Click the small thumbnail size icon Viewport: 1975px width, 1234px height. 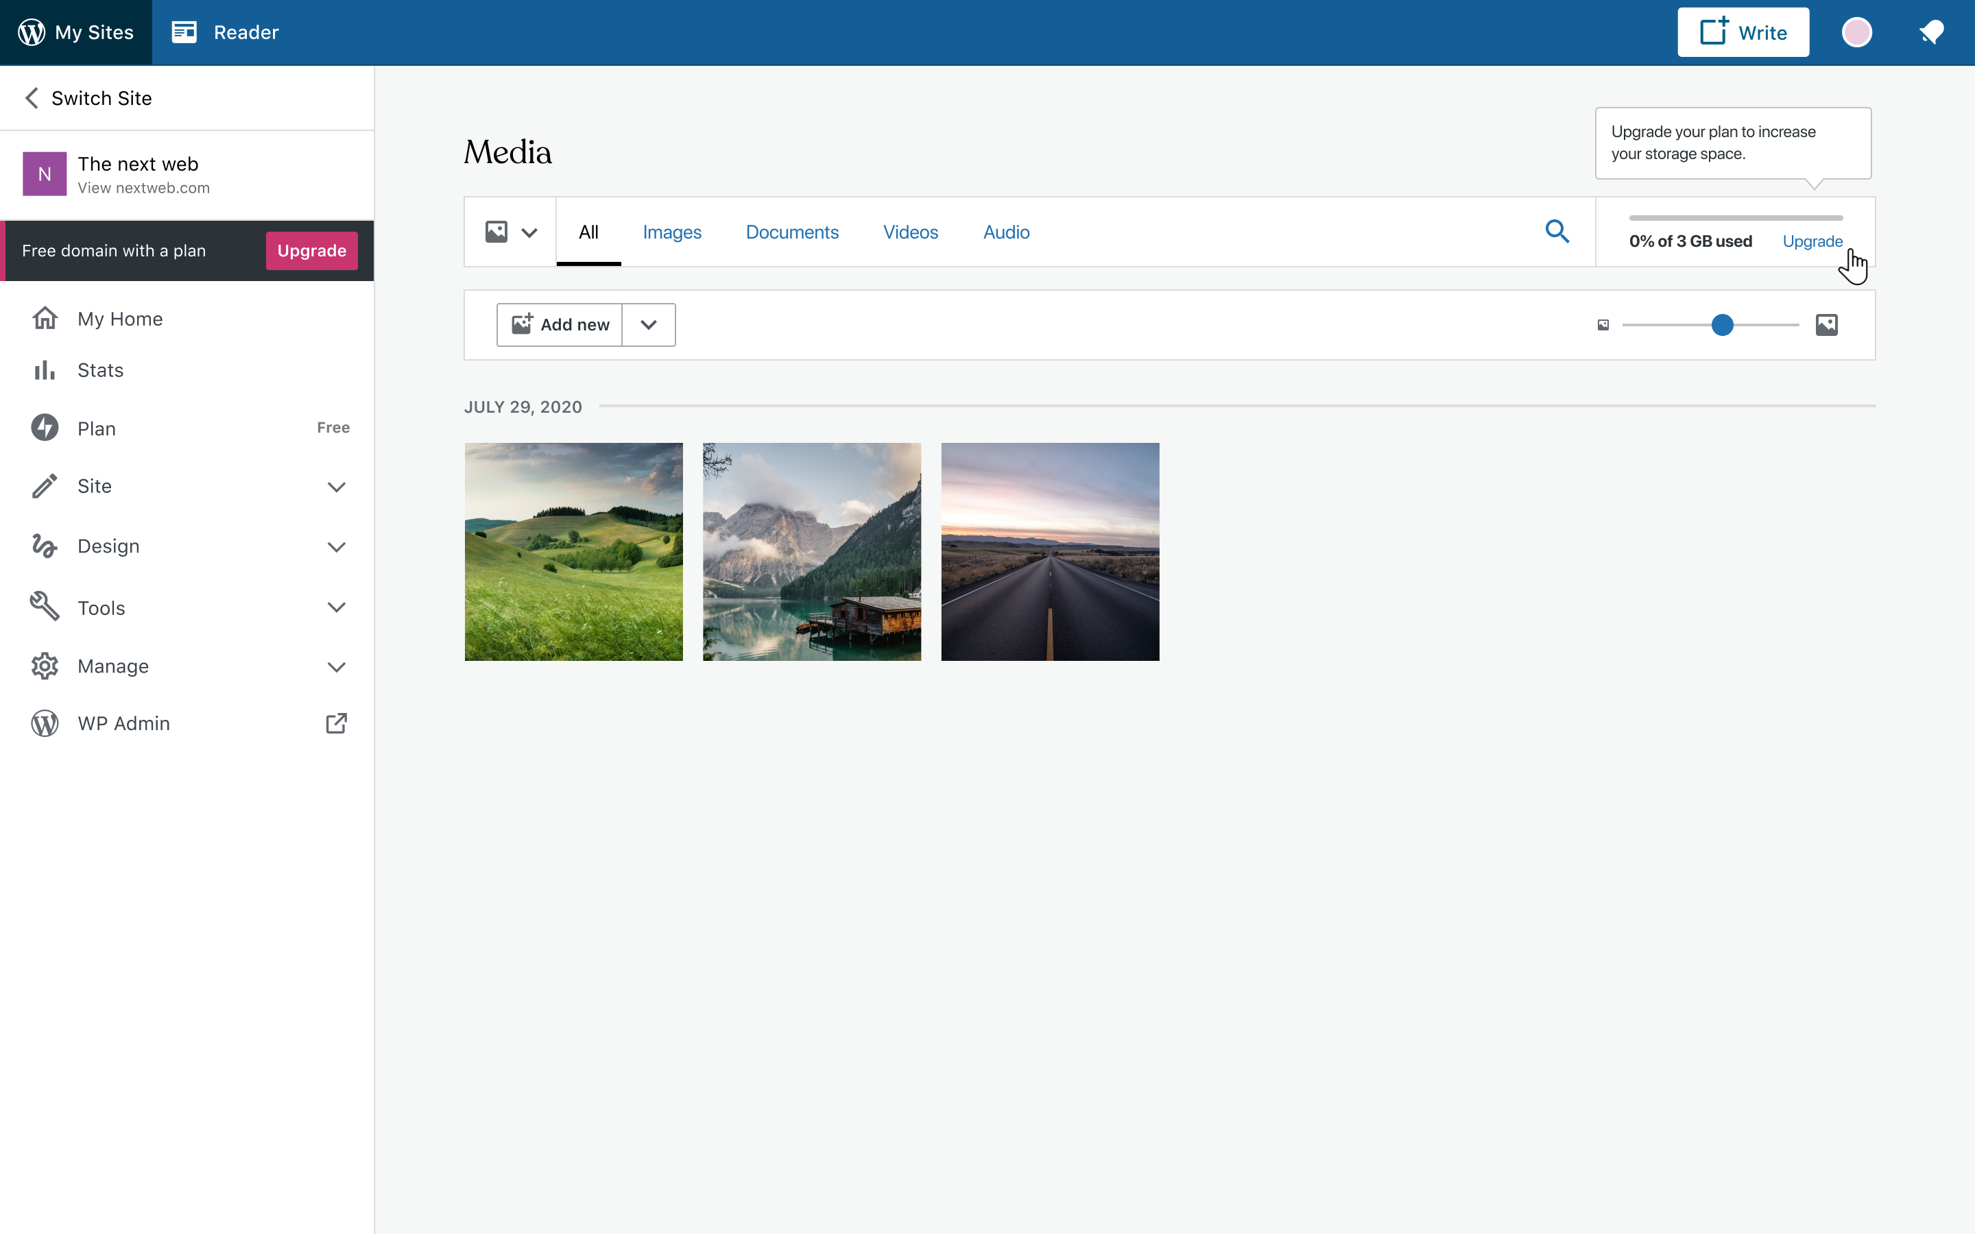coord(1603,325)
